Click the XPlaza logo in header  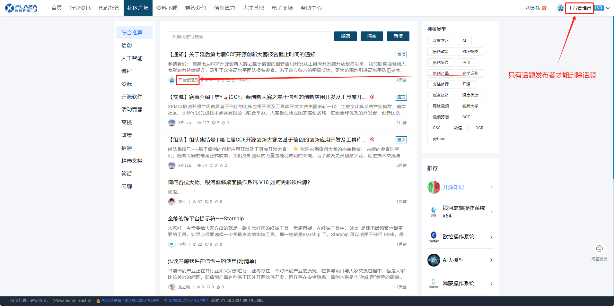tap(21, 8)
